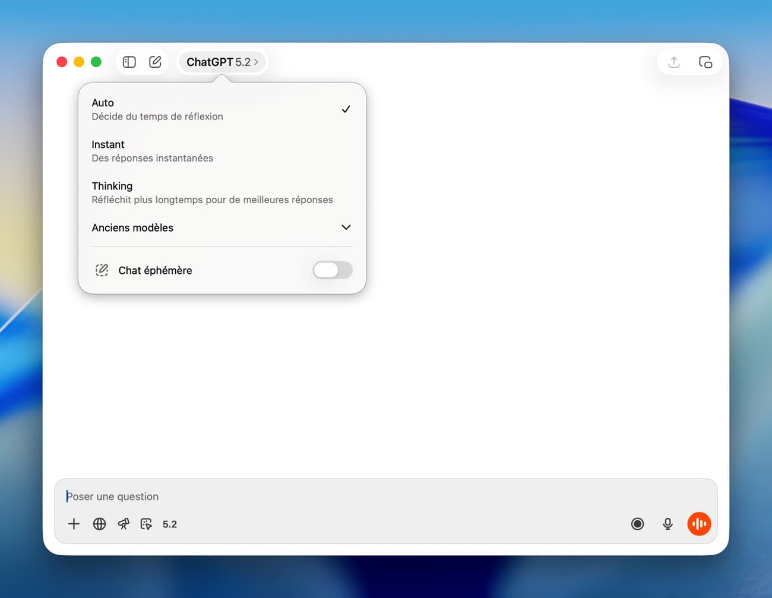Close the ChatGPT 5.2 model dropdown
This screenshot has width=772, height=598.
222,62
